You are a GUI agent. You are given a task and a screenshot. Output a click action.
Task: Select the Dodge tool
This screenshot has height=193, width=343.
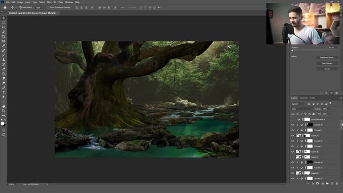tap(4, 83)
